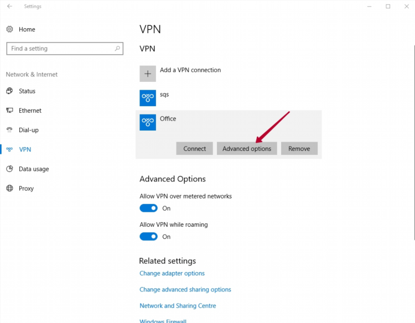Click Add a VPN connection label

(190, 70)
